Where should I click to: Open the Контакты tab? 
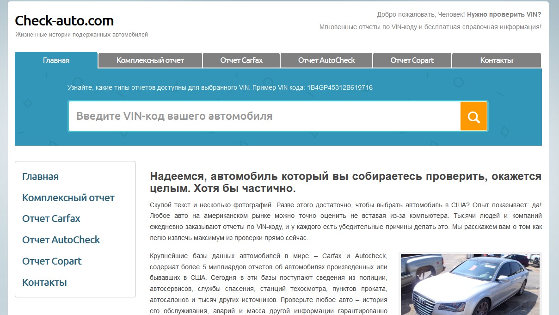(497, 60)
